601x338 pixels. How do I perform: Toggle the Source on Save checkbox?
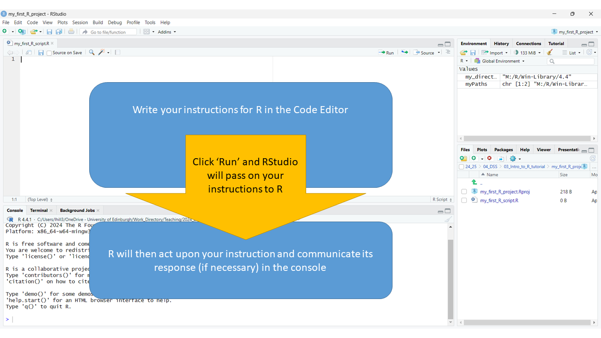49,53
